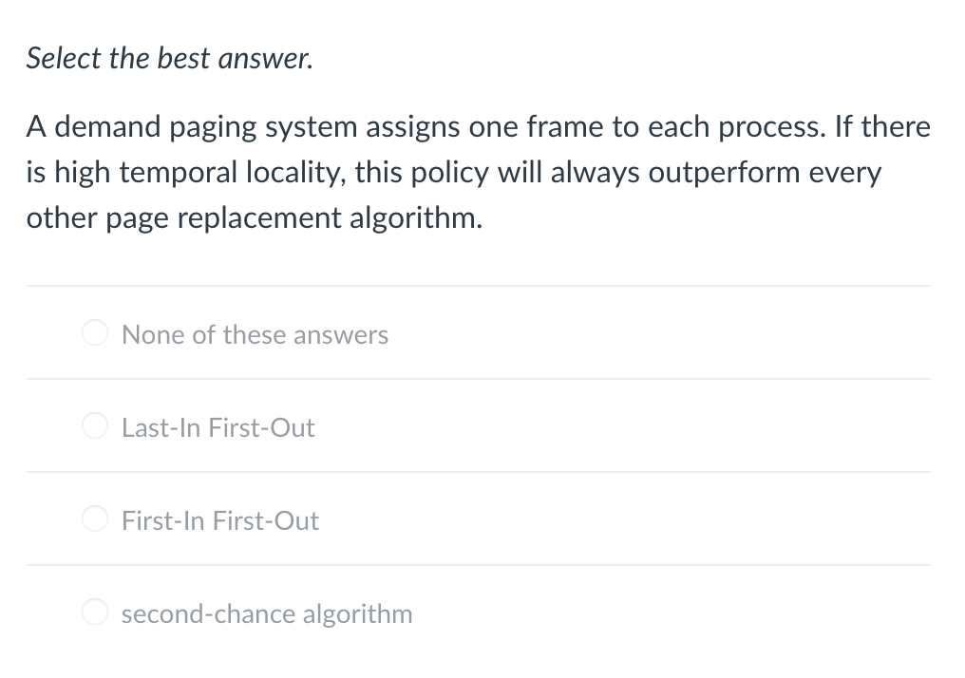Click the circle next to second-chance algorithm

tap(95, 612)
